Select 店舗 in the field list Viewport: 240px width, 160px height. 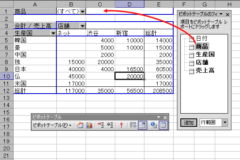click(202, 62)
